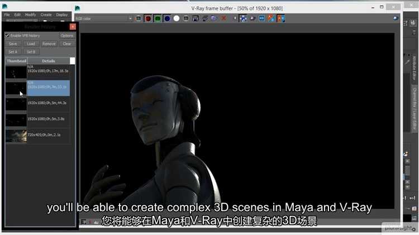This screenshot has width=419, height=235.
Task: Toggle Enable VFB history checkbox
Action: (7, 35)
